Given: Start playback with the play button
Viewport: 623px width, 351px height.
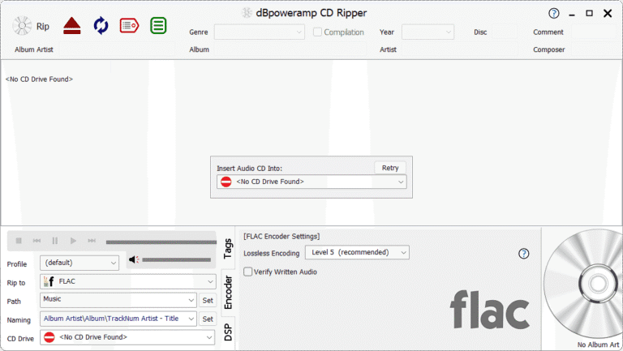Looking at the screenshot, I should click(x=73, y=241).
